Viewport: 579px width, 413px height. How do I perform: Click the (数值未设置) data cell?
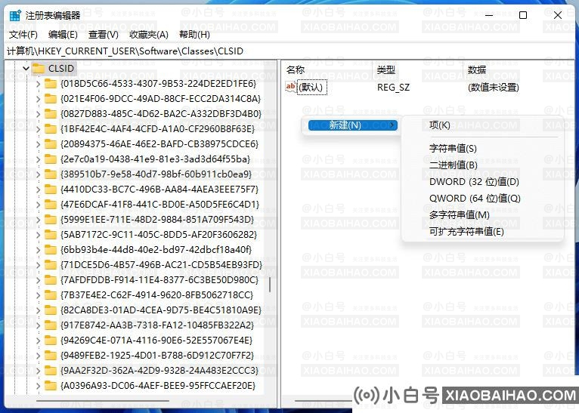click(x=494, y=88)
